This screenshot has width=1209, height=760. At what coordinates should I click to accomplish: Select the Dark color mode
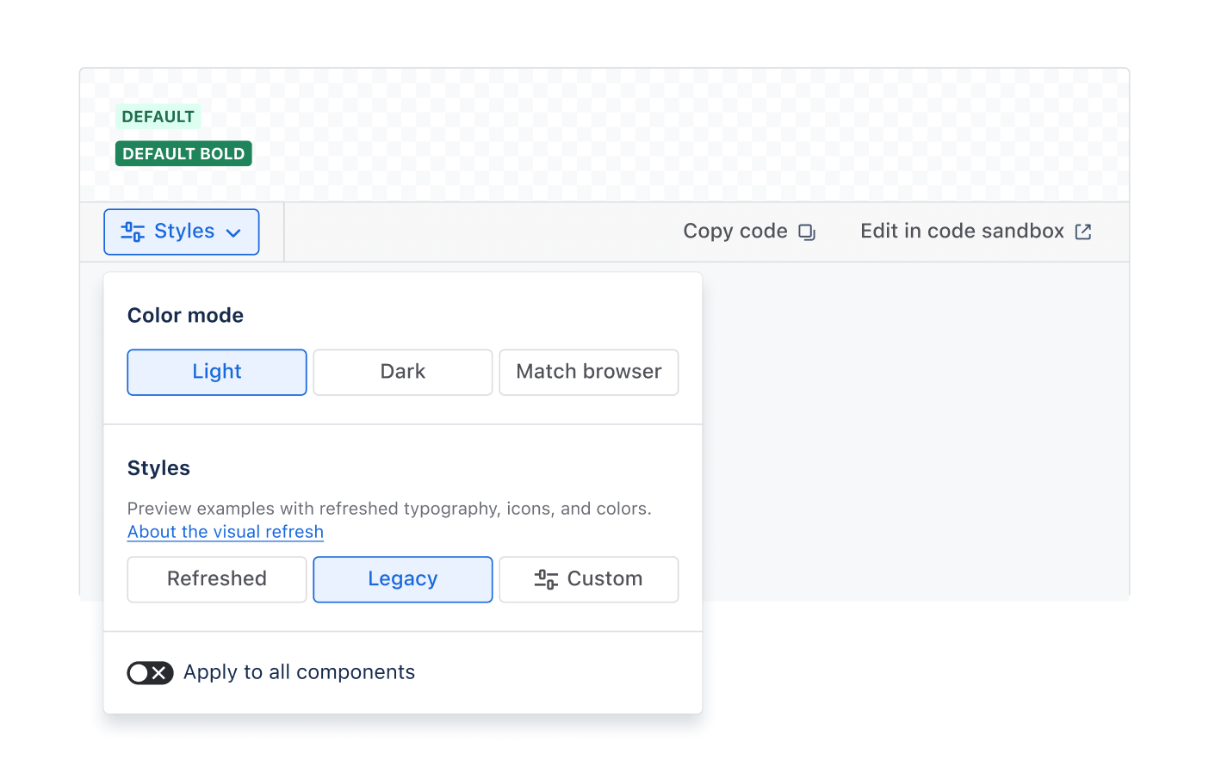click(x=402, y=372)
